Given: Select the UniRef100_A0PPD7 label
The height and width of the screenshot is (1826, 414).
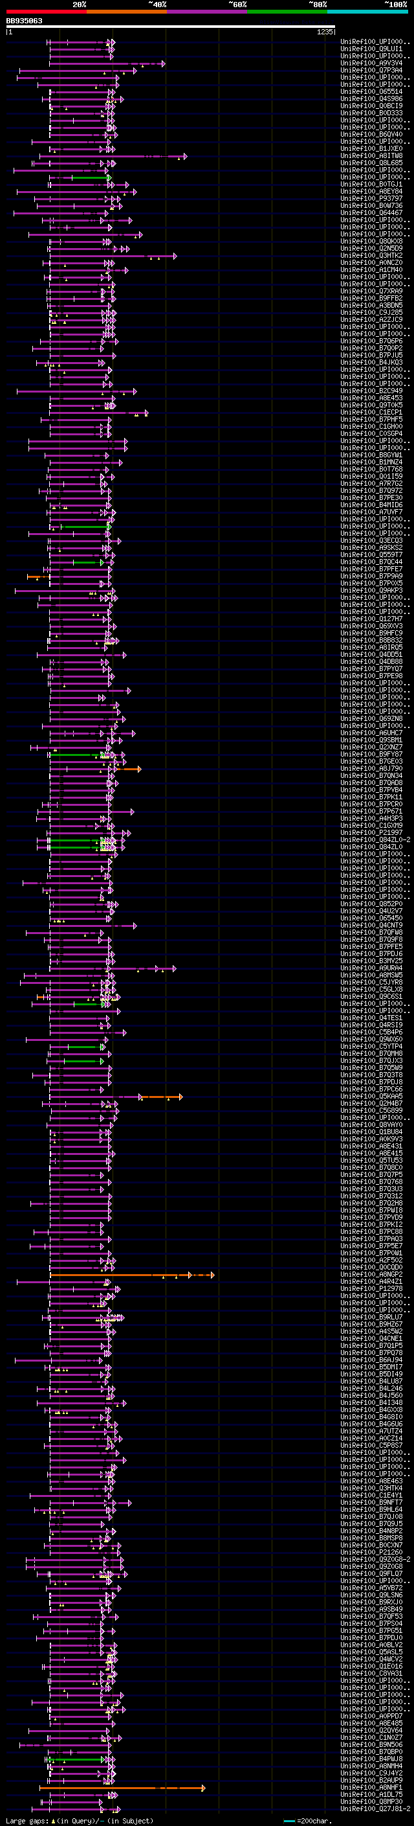Looking at the screenshot, I should (x=371, y=1716).
